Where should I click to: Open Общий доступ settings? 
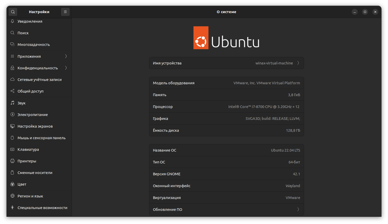[x=39, y=91]
